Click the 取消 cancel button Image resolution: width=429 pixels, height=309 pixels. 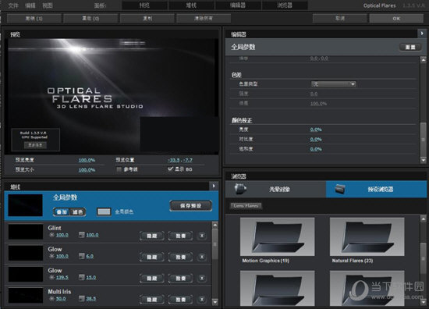point(339,19)
